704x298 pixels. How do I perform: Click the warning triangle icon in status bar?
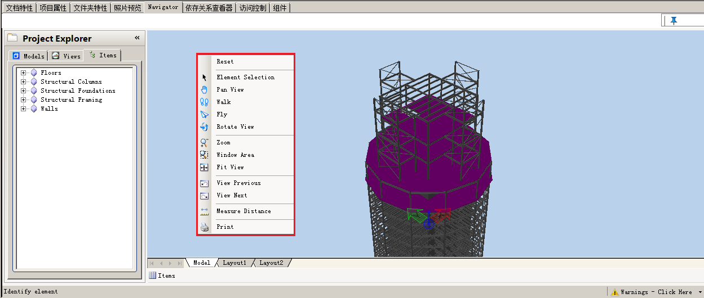pyautogui.click(x=615, y=292)
